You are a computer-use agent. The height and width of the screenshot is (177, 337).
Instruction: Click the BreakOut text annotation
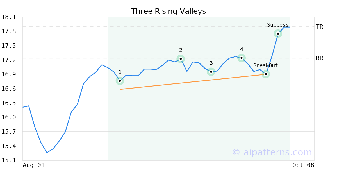point(265,66)
